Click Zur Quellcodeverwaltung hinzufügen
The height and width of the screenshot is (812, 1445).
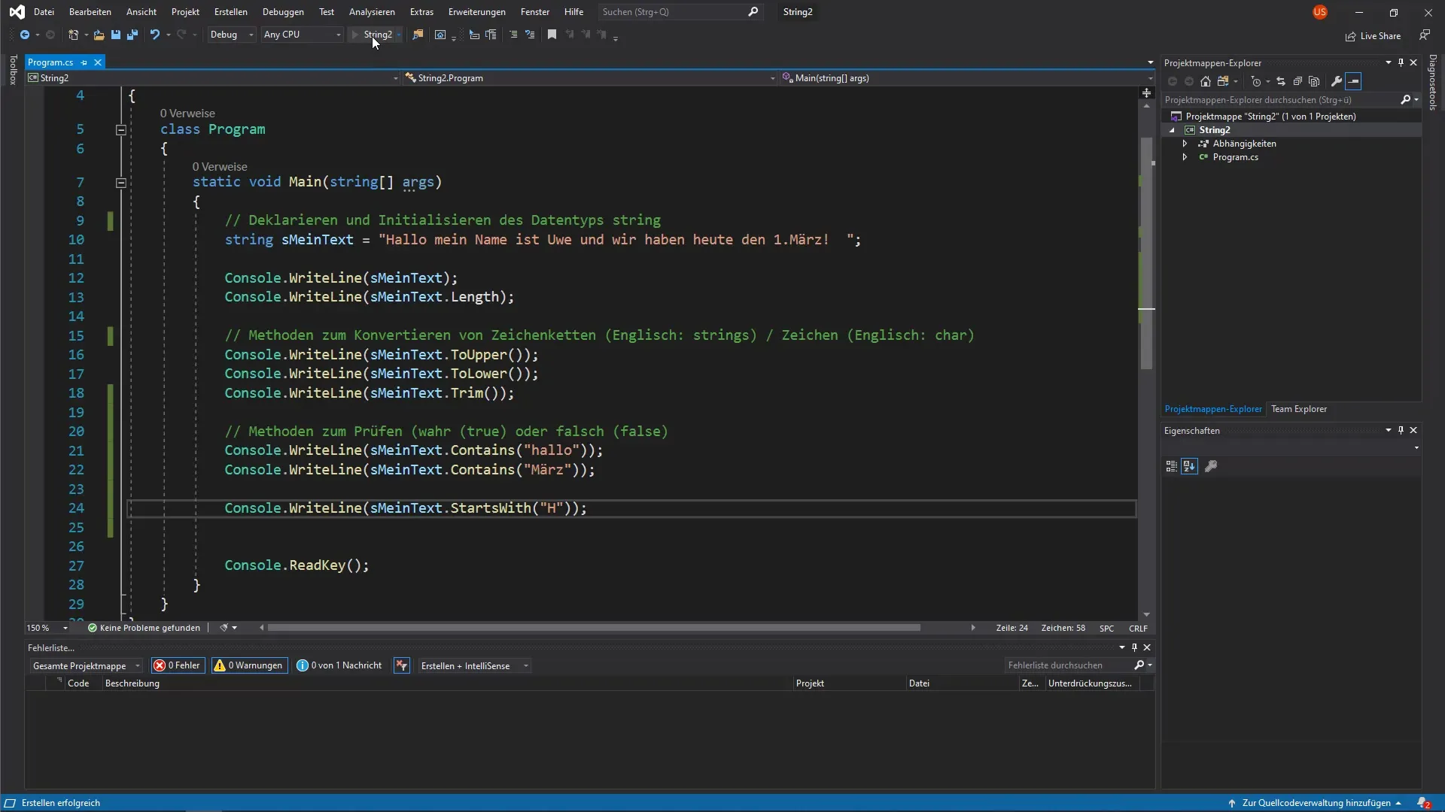click(x=1315, y=803)
